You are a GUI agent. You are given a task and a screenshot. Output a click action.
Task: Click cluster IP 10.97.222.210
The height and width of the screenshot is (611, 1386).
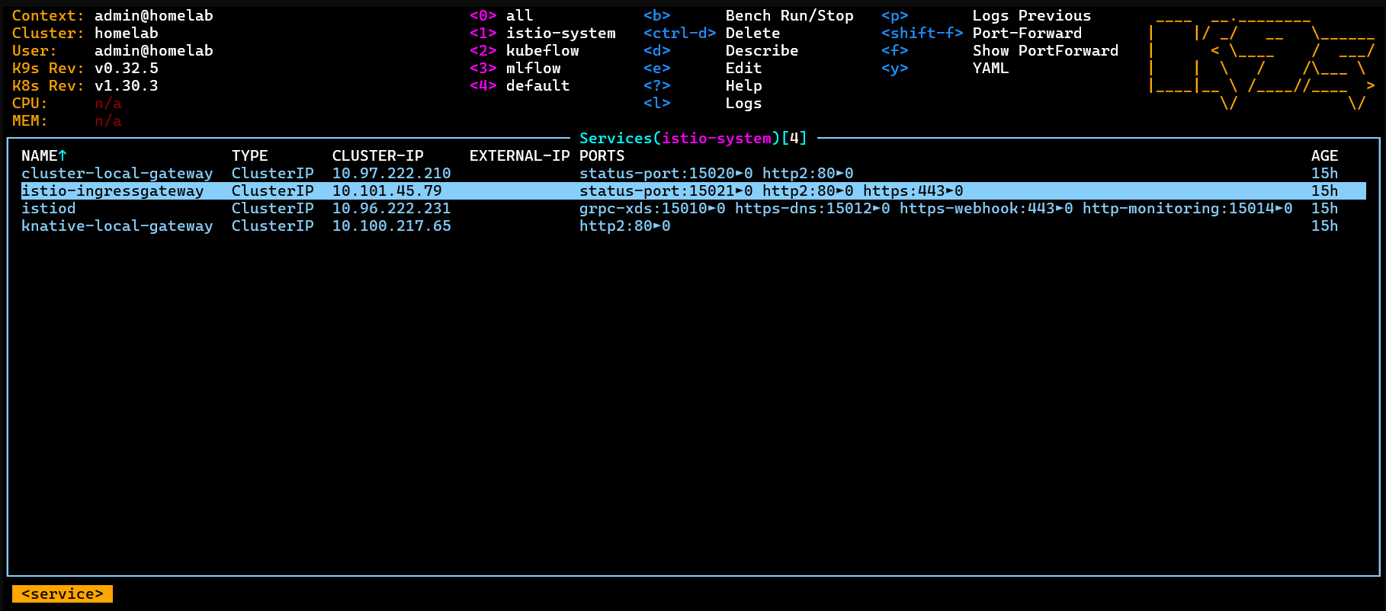click(392, 174)
